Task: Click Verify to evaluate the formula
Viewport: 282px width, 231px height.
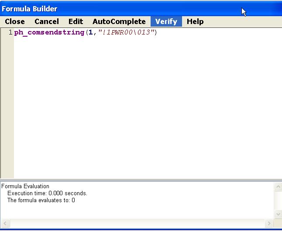Action: coord(166,21)
